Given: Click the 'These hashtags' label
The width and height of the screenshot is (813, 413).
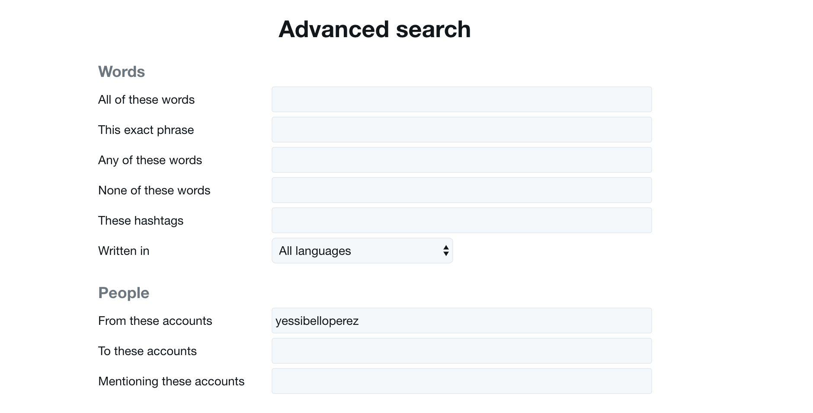Looking at the screenshot, I should point(141,221).
